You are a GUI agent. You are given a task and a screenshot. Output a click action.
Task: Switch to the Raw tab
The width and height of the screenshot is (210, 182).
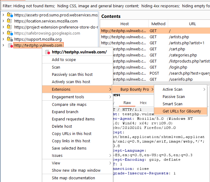[127, 103]
